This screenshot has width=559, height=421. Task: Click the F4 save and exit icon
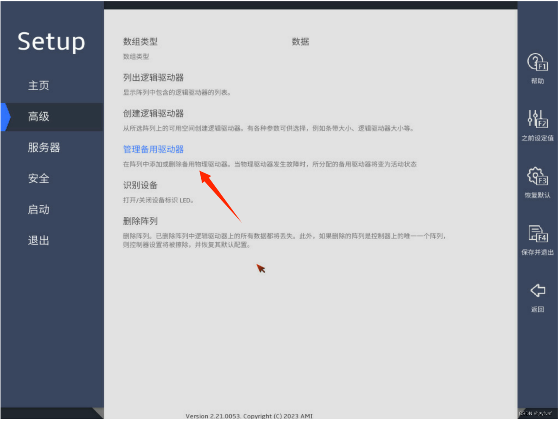pyautogui.click(x=537, y=233)
